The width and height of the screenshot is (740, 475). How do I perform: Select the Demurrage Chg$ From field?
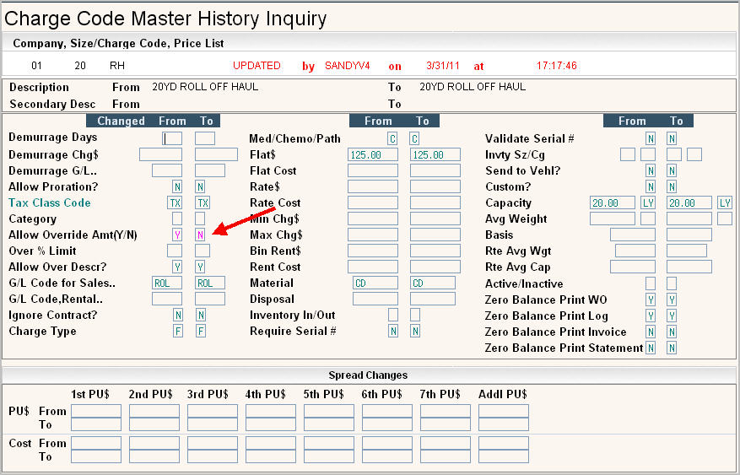[x=160, y=154]
